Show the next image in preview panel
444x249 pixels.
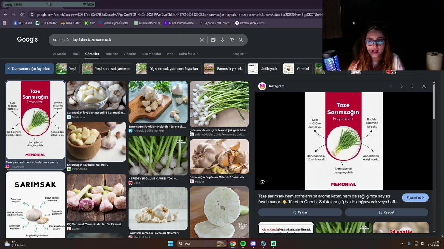click(x=402, y=86)
